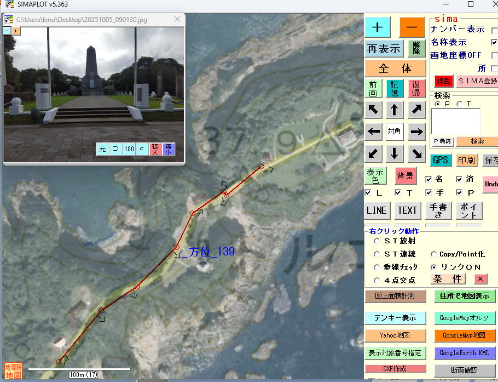Open the 地理院地図 icon at bottom-left of map
Screen dimensions: 498x382
coord(13,370)
